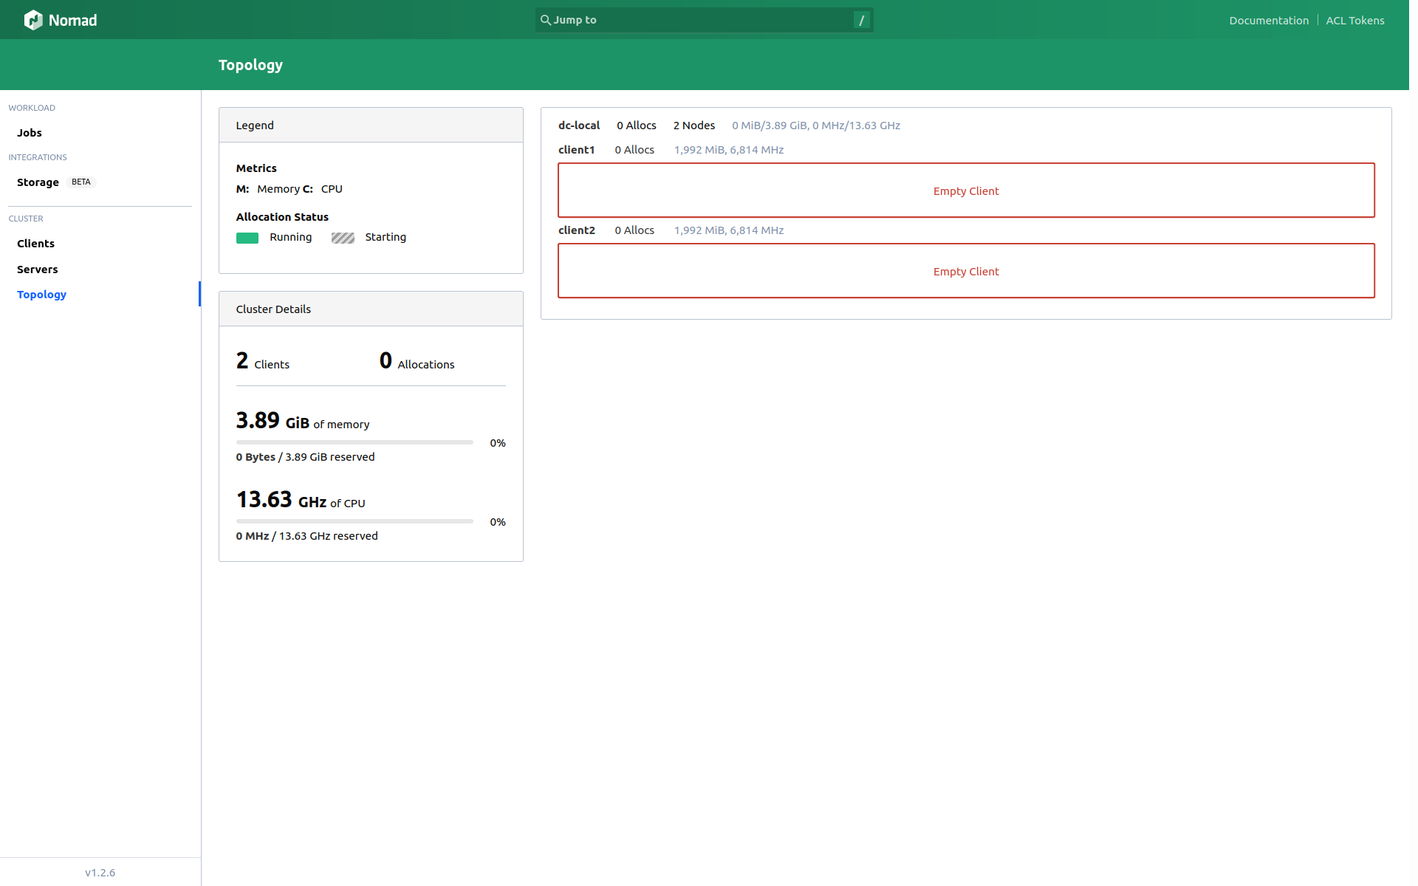Click the Nomad wordmark text
1418x886 pixels.
click(x=72, y=20)
